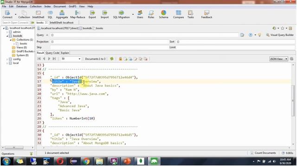Viewport: 297px width, 167px height.
Task: Open the Tasks tool
Action: pos(191,14)
